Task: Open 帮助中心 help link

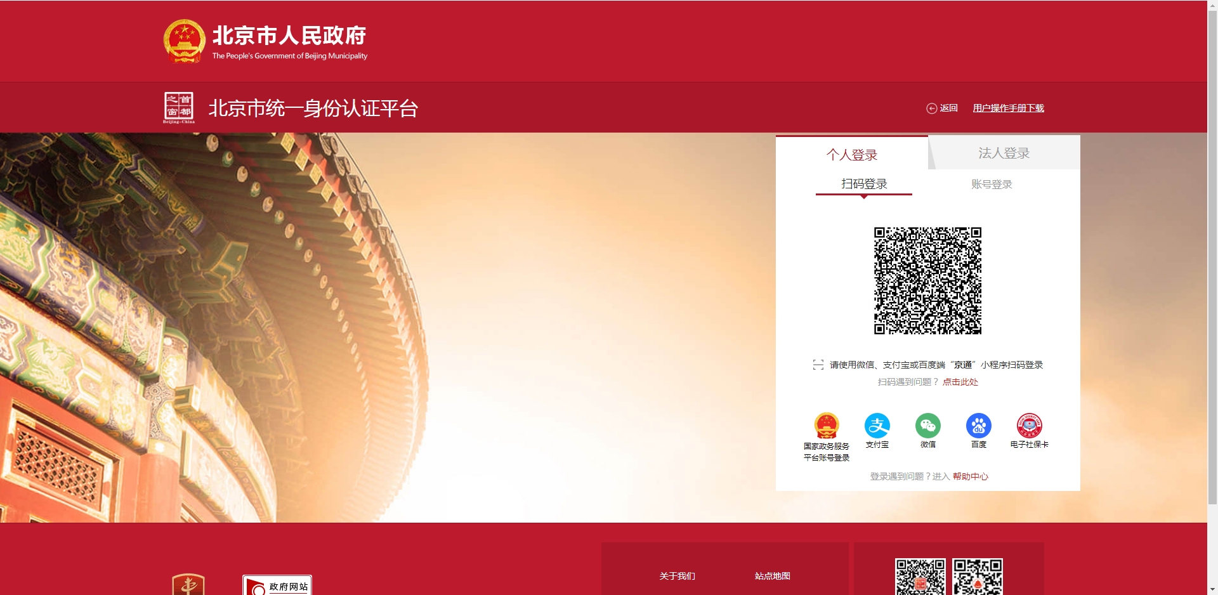Action: coord(970,476)
